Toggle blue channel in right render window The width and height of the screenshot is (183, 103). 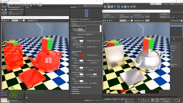coord(125,21)
